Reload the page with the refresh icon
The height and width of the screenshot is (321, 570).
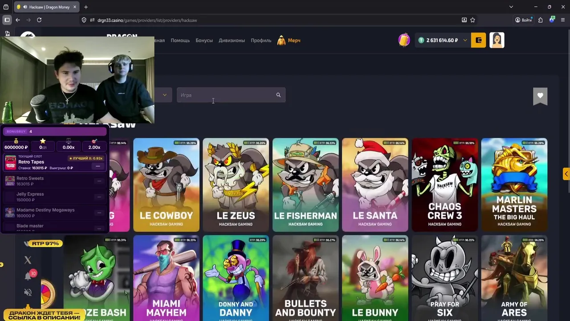[39, 20]
